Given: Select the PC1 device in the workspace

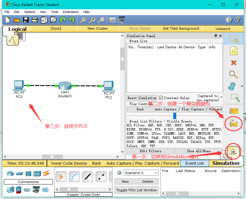Looking at the screenshot, I should pos(109,86).
